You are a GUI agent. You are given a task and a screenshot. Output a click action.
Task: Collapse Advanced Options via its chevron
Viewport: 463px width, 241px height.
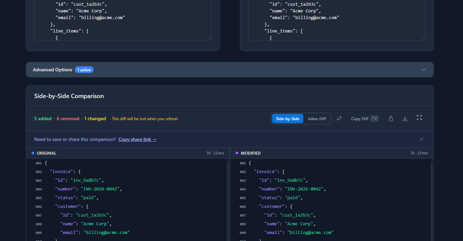(x=423, y=70)
